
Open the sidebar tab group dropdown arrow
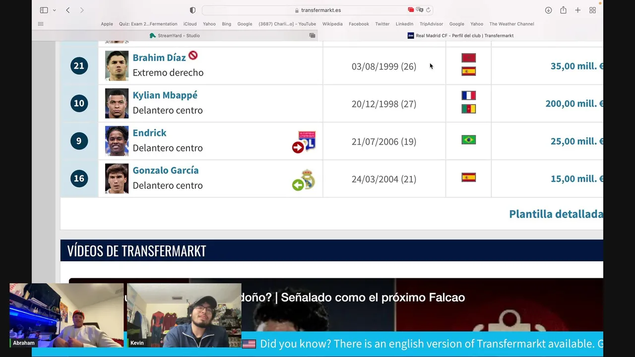pos(54,10)
